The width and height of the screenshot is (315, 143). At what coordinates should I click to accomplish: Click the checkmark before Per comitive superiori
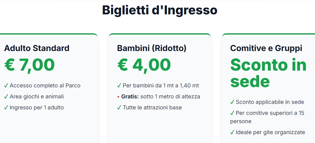[232, 113]
